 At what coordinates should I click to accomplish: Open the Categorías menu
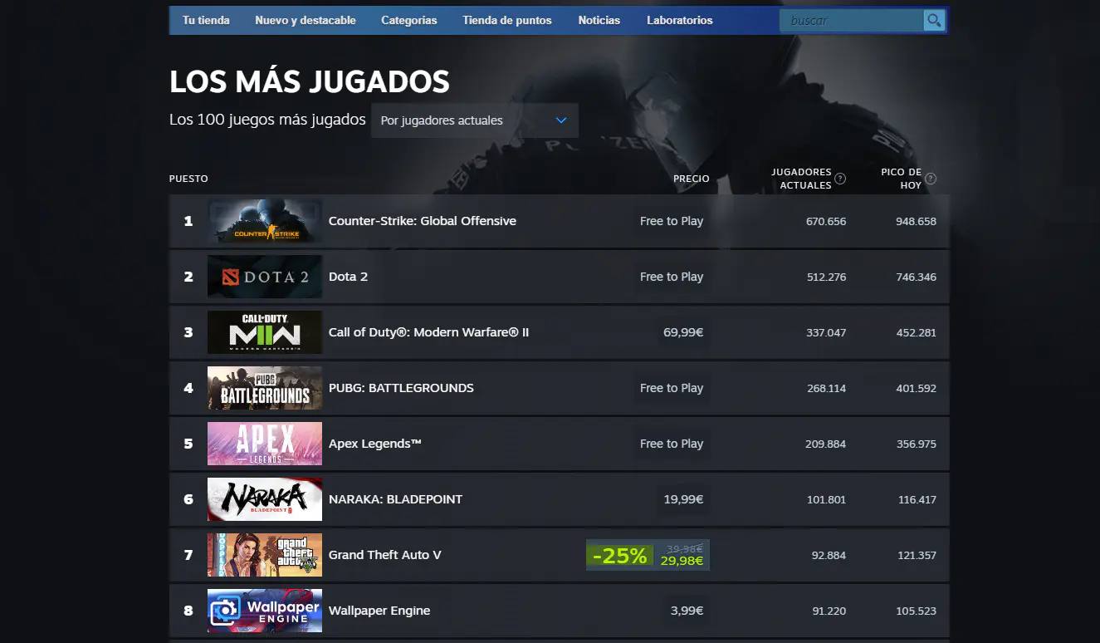408,20
